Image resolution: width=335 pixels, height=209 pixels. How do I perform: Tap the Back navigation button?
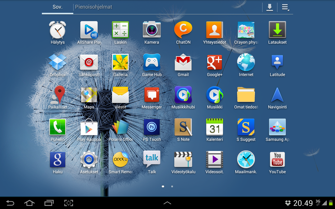[10, 203]
